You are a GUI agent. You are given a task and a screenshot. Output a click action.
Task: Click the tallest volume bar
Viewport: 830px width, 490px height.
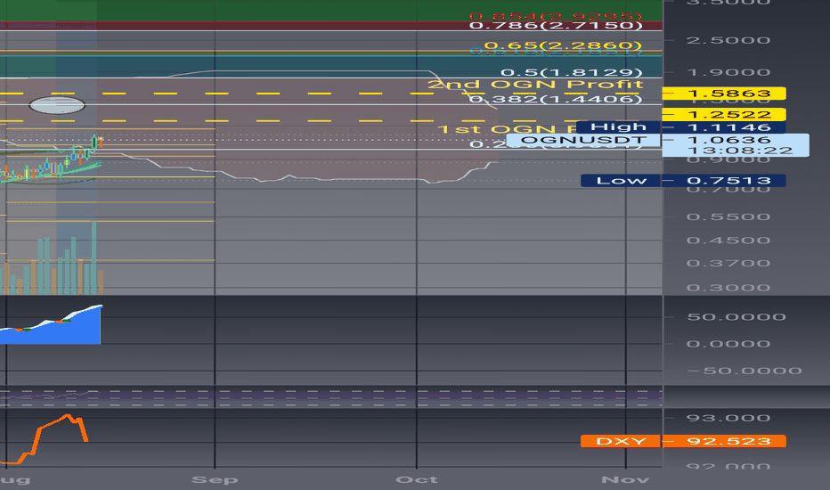(94, 258)
